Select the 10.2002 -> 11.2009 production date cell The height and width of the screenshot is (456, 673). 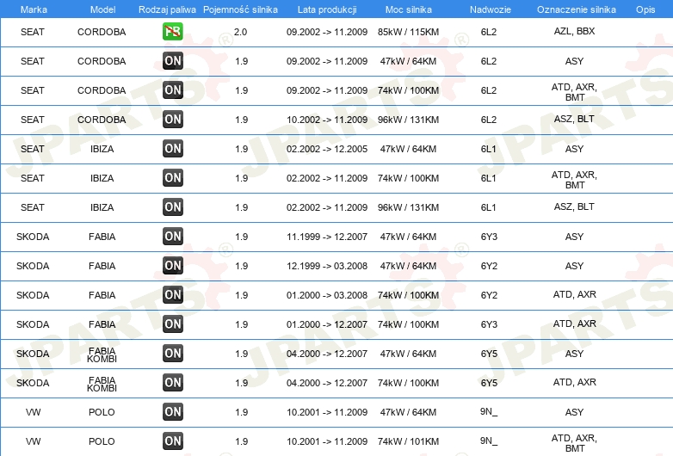click(x=327, y=120)
